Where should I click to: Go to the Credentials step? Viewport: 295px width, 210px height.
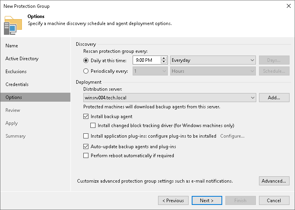click(x=17, y=84)
